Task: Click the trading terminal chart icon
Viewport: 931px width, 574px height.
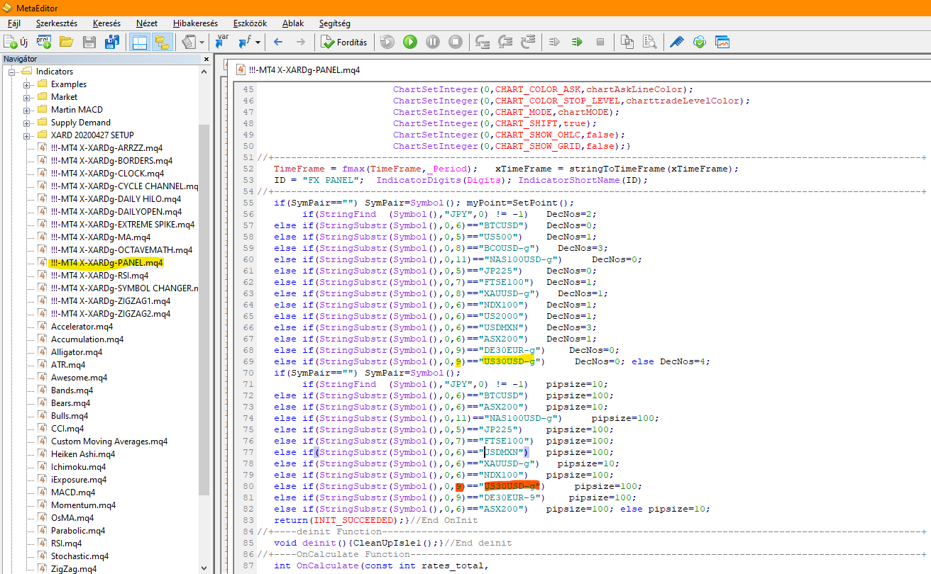Action: (722, 42)
